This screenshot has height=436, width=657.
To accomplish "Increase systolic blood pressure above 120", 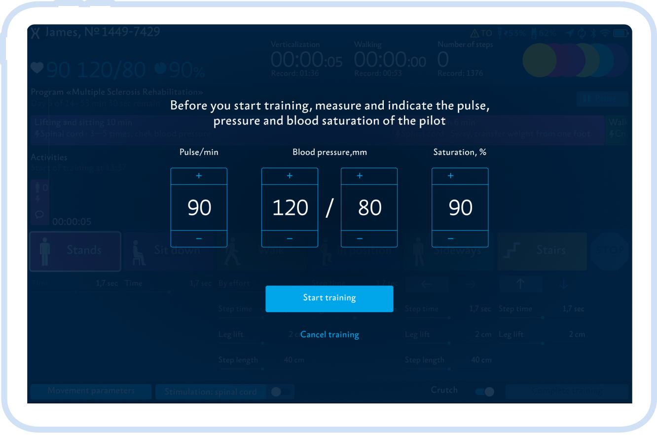I will click(x=290, y=176).
